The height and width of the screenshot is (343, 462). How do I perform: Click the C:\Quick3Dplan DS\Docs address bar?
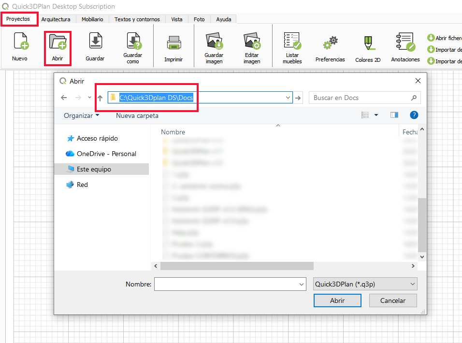tap(200, 98)
